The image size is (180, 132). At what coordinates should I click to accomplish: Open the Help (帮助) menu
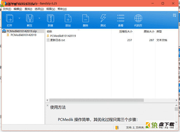pos(62,9)
